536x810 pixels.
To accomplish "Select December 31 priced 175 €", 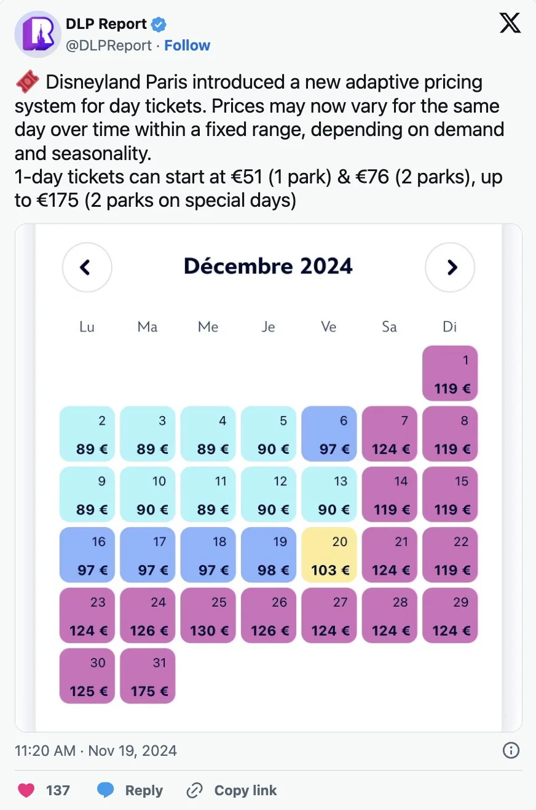I will tap(148, 676).
